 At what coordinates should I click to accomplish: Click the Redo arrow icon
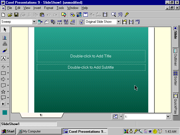55,15
